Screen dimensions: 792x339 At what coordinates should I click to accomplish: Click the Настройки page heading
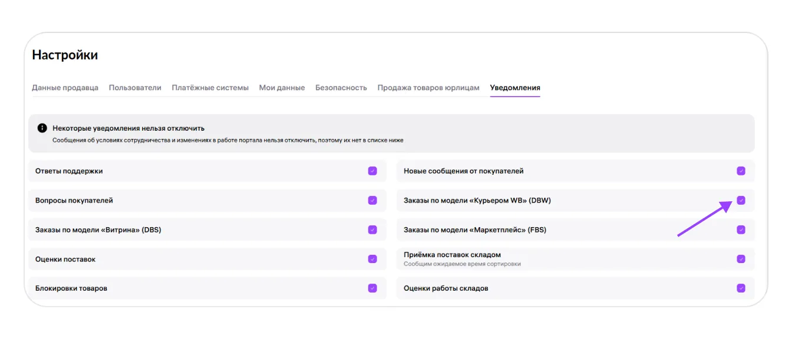(65, 55)
